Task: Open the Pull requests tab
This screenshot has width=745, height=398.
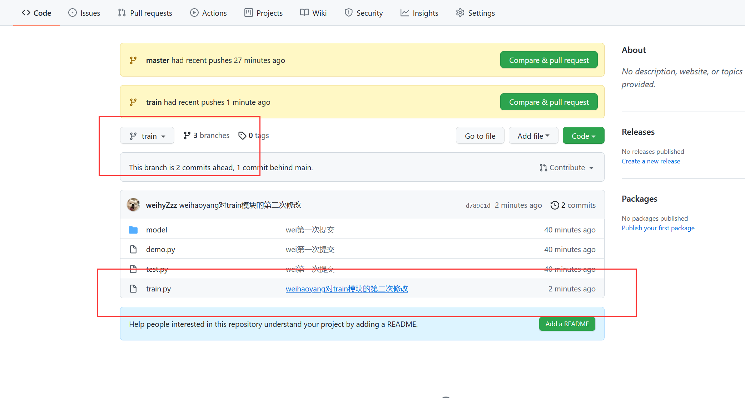Action: pos(145,13)
